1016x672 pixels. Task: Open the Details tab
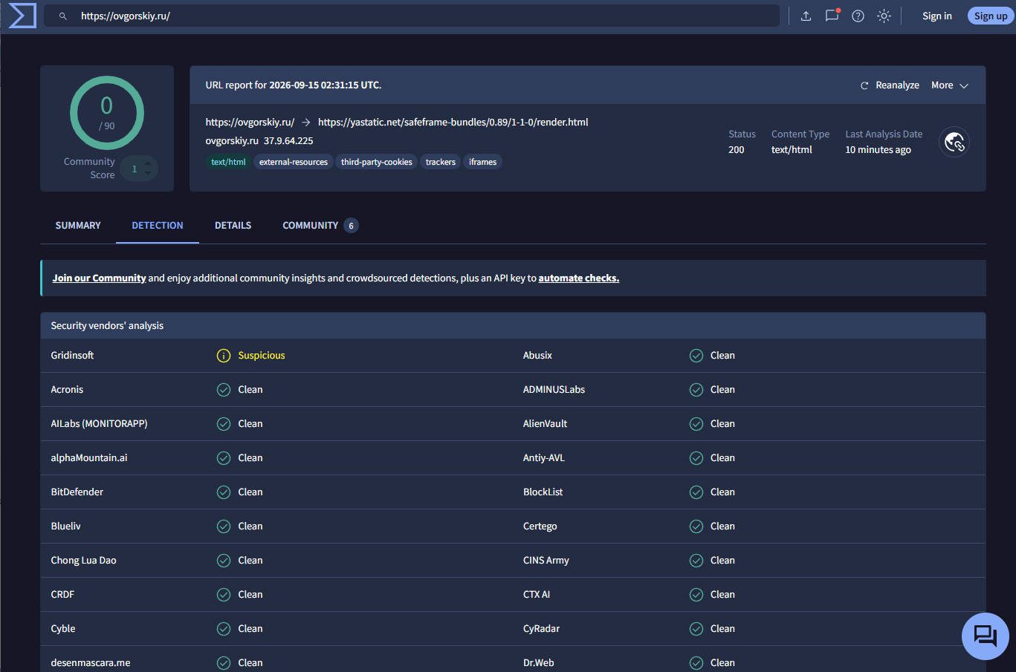pos(233,226)
